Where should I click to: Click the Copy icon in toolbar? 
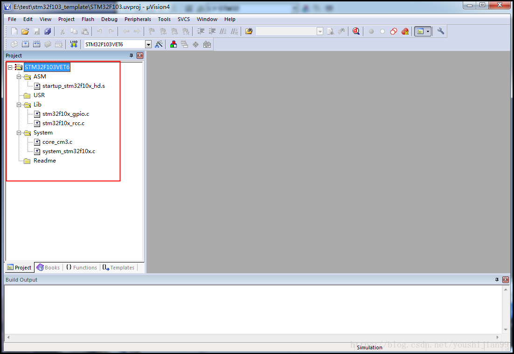point(74,31)
